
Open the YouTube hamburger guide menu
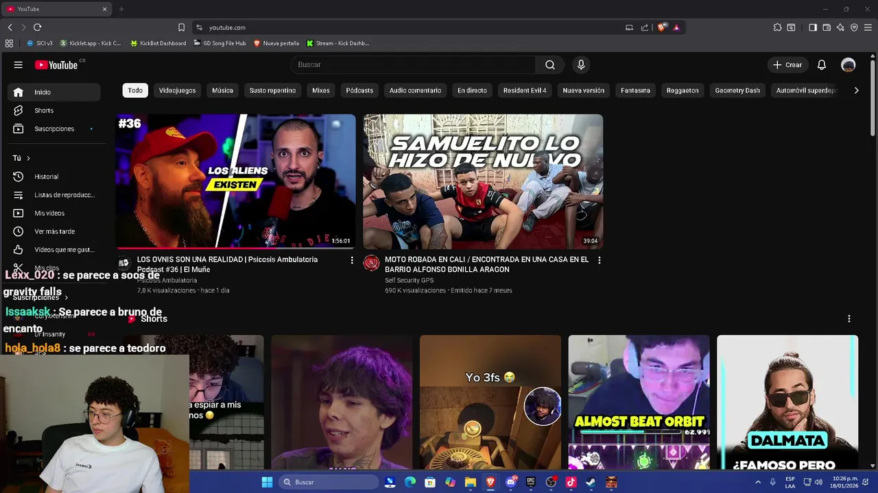[x=19, y=65]
